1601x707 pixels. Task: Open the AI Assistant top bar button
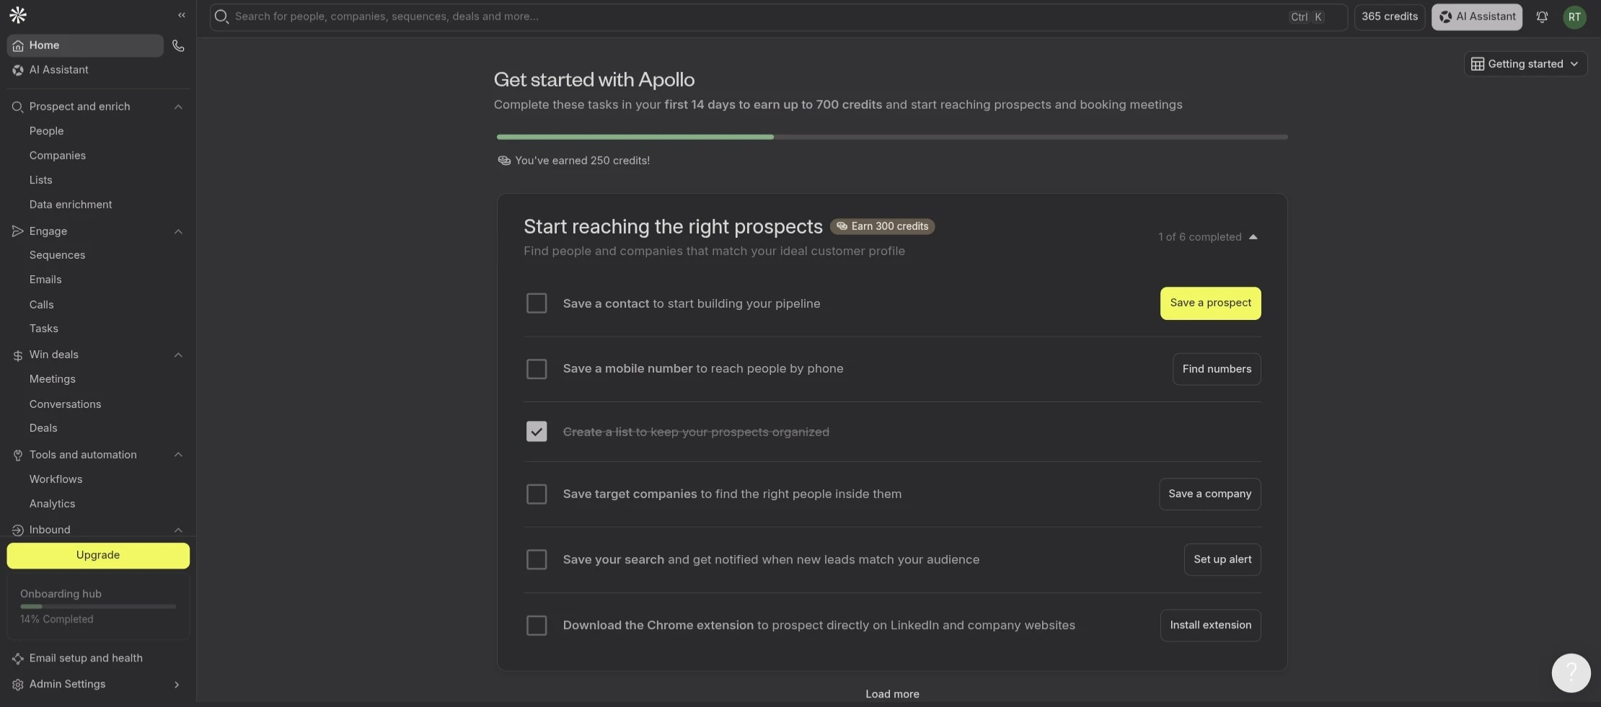(x=1477, y=17)
